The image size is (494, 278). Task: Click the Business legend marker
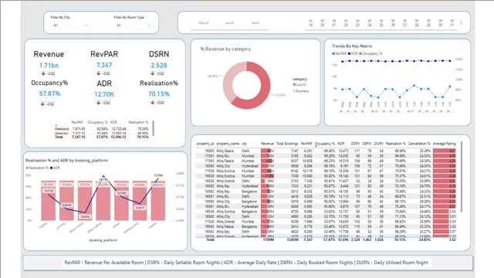(x=294, y=91)
